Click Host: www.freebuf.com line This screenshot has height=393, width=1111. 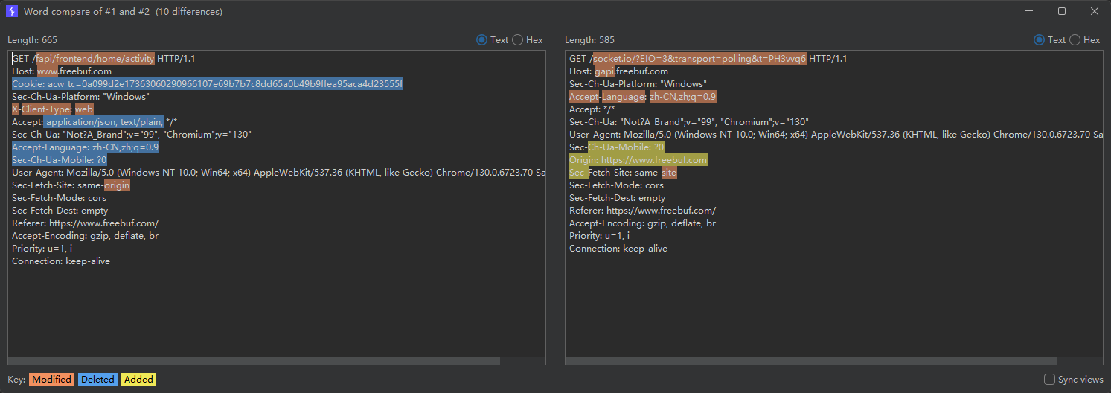[x=62, y=71]
